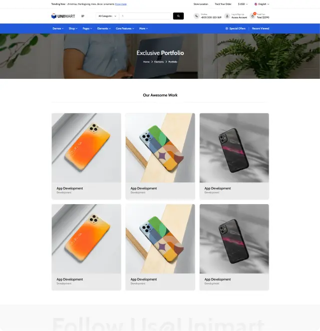Expand the English language selector
Image resolution: width=320 pixels, height=331 pixels.
click(x=262, y=4)
